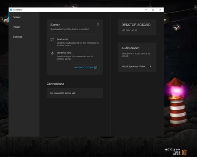Screen dimensions: 197x157
Task: Maximize the AudioRelay window
Action: point(153,10)
